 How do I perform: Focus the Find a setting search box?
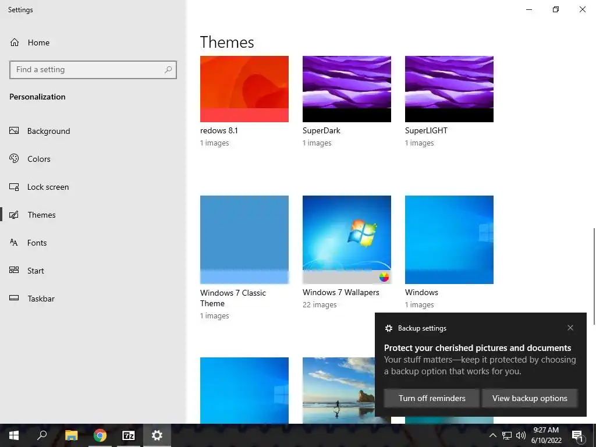(x=93, y=70)
